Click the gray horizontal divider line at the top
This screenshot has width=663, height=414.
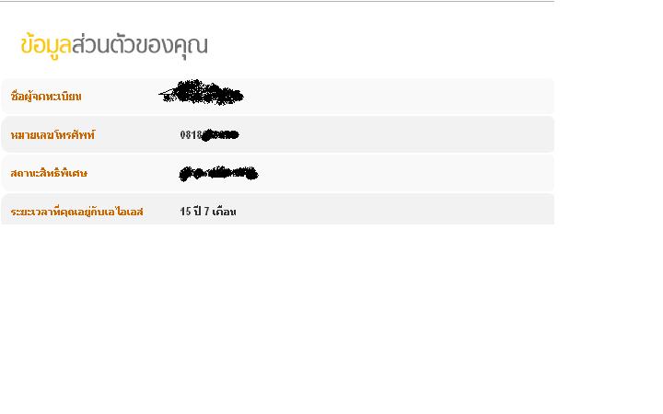[277, 1]
